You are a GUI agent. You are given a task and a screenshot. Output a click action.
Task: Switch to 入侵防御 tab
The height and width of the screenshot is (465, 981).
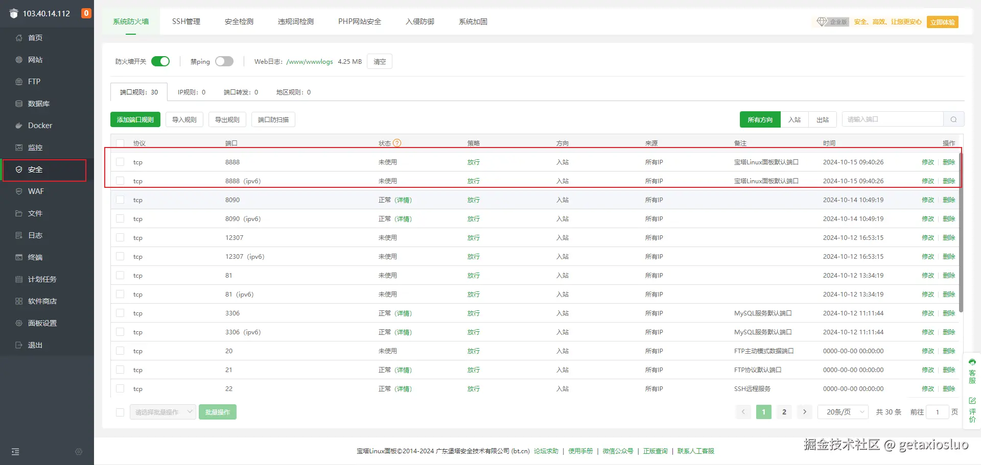pos(420,21)
